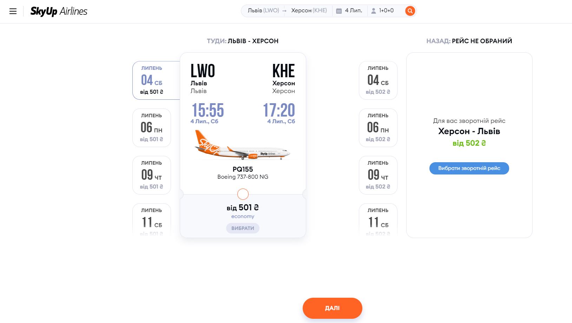Open destination city field Херсон (KHE)
Screen dimensions: 572x323
point(309,11)
